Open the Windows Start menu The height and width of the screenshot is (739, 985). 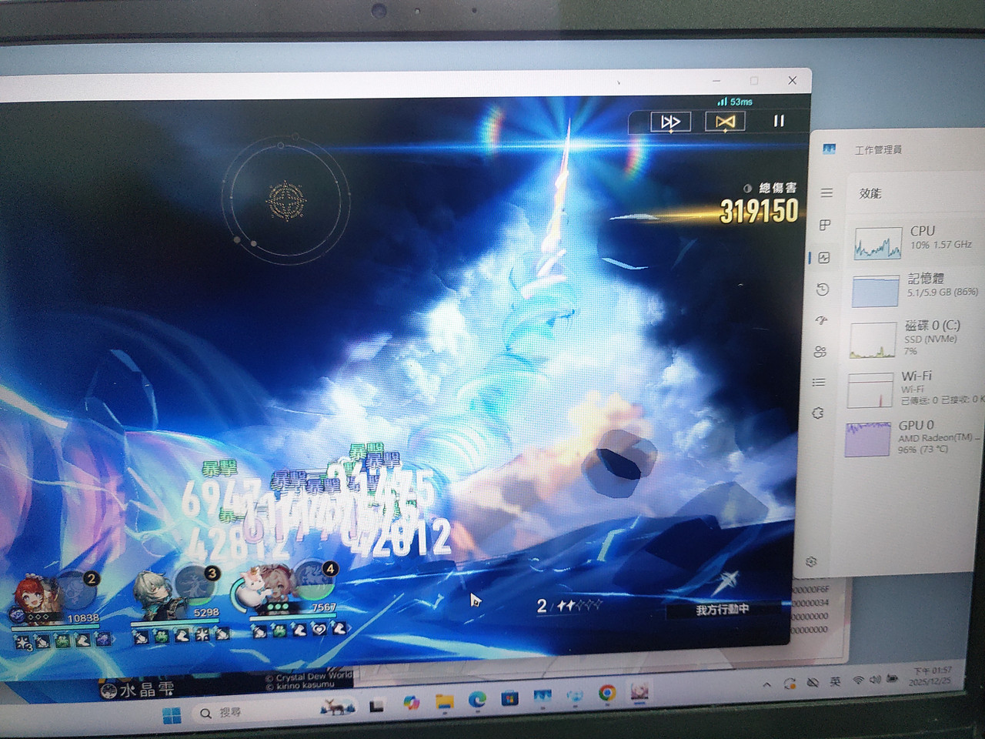point(172,714)
